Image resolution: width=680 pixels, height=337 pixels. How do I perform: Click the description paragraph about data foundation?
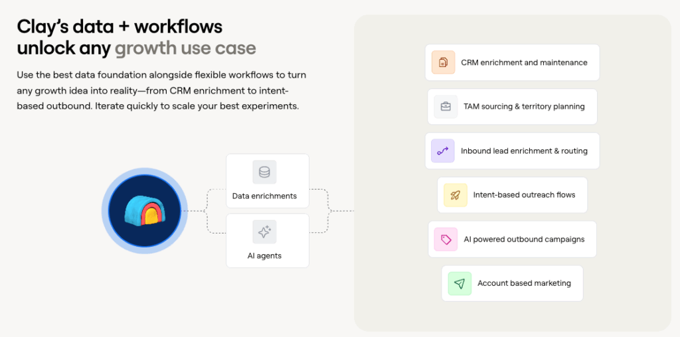click(161, 90)
